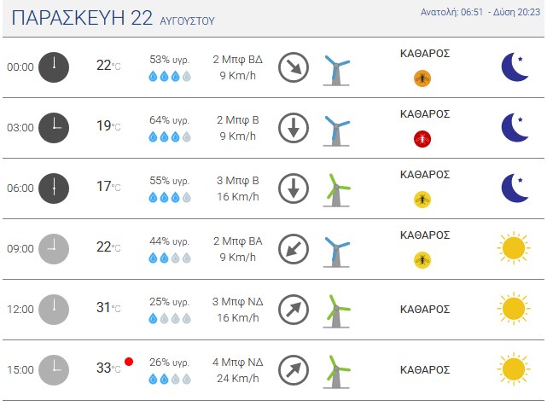
Task: Click the 31°C temperature at 12:00
Action: coord(108,308)
